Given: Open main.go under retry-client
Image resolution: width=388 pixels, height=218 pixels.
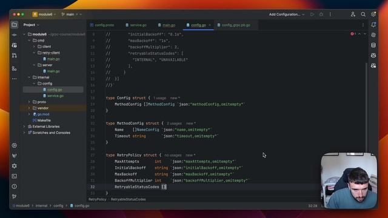Looking at the screenshot, I should [53, 59].
